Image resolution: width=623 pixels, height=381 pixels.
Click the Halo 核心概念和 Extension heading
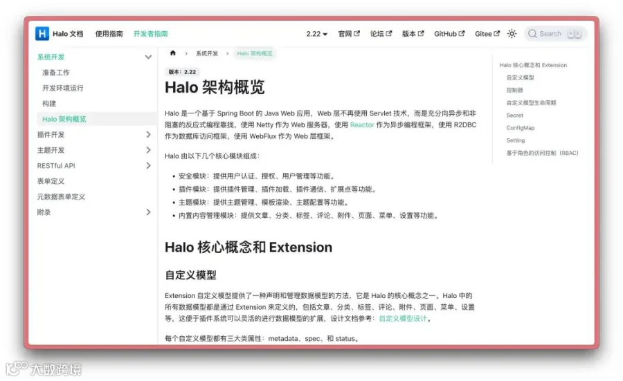click(249, 248)
